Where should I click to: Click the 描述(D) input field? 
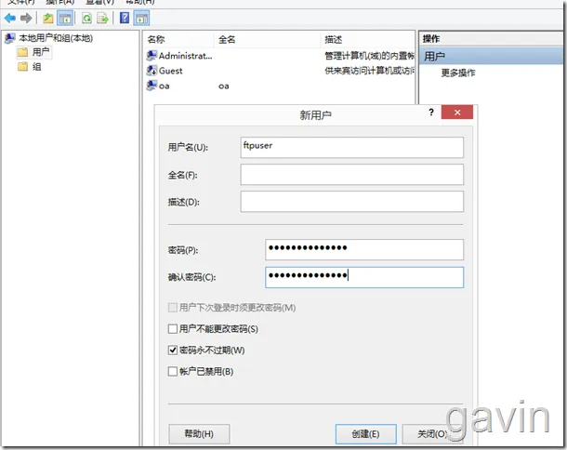[x=352, y=202]
